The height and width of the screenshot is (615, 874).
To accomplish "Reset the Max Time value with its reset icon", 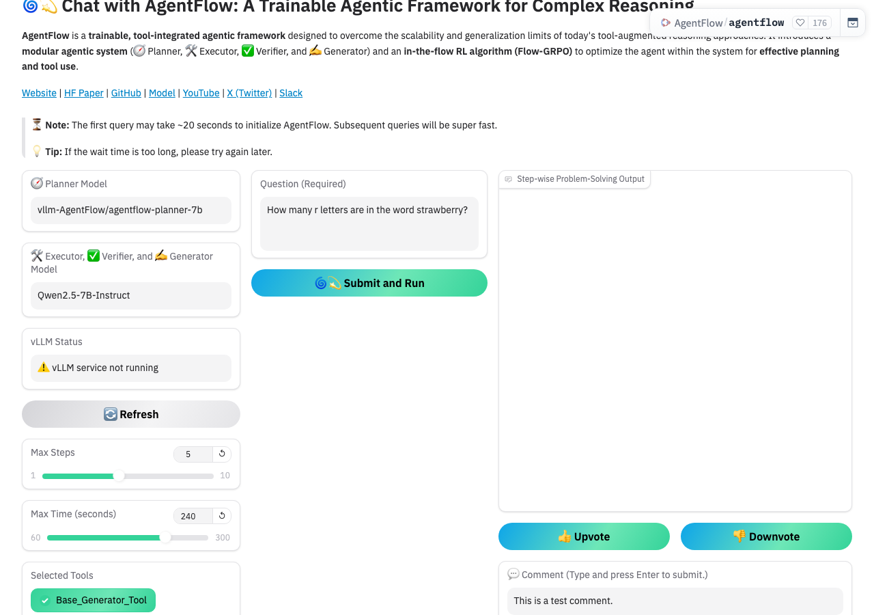I will (x=222, y=516).
